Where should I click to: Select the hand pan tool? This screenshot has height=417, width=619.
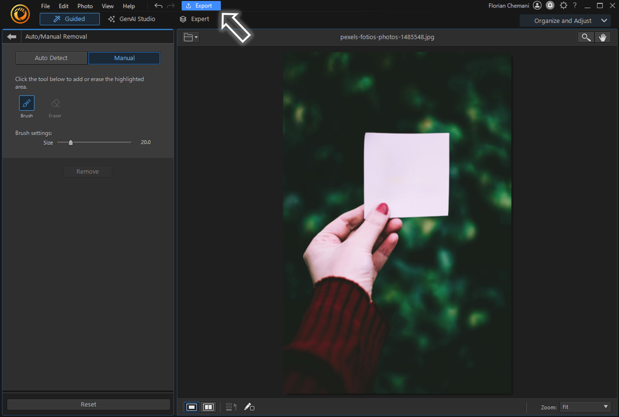point(603,37)
